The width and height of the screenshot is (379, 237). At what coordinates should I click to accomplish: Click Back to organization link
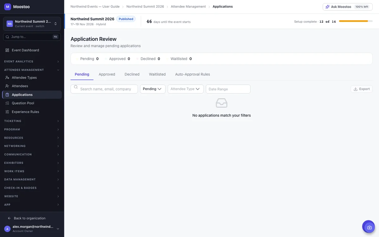coord(30,218)
